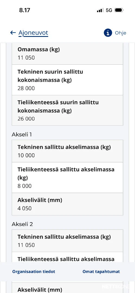
Task: Select Akseli 1 Tieliikenteessä sallittu akselimassa row
Action: pos(67,177)
